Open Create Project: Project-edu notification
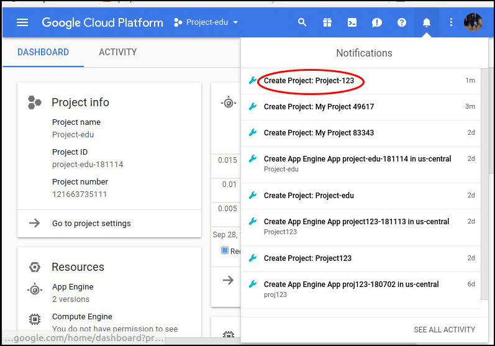This screenshot has height=346, width=495. click(360, 196)
